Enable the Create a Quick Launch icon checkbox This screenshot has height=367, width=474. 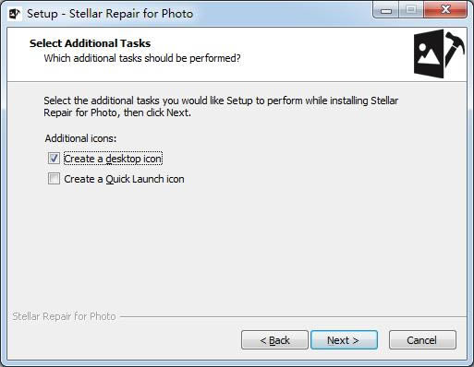(x=54, y=179)
